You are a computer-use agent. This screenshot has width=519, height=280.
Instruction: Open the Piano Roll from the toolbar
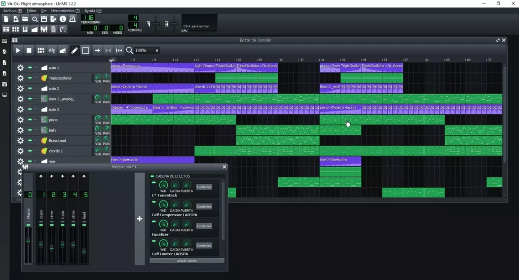pyautogui.click(x=25, y=29)
